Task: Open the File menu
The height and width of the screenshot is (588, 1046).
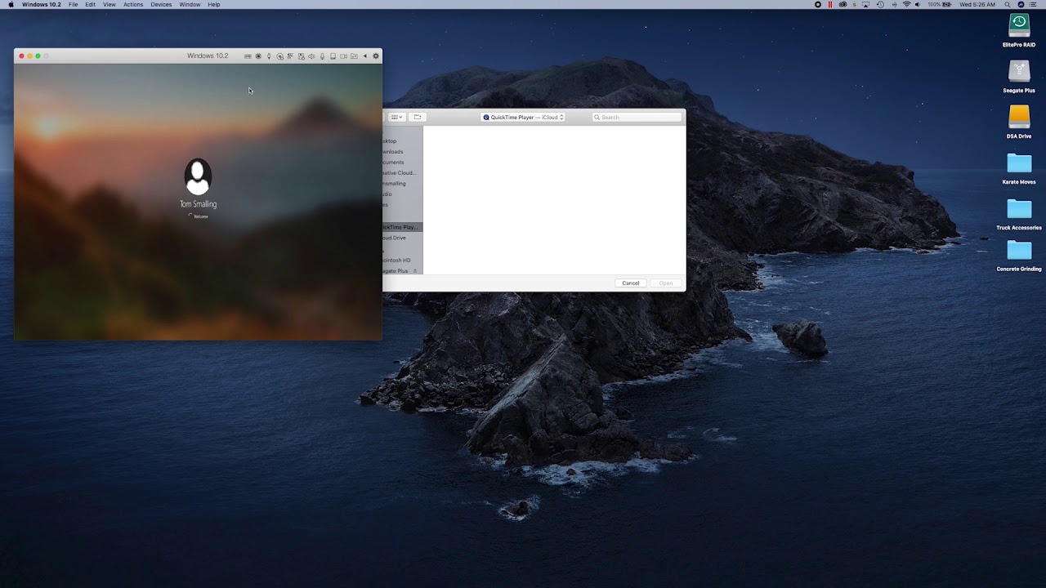Action: [74, 5]
